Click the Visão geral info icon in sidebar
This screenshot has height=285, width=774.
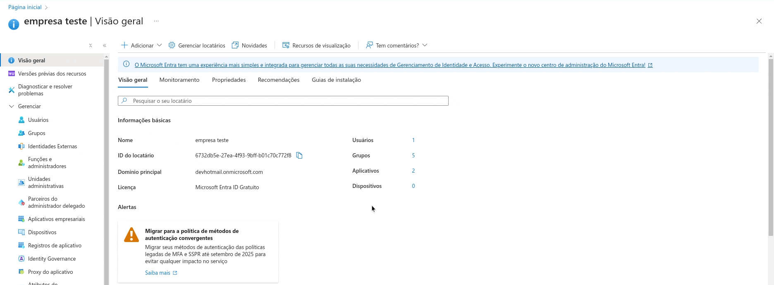tap(12, 60)
